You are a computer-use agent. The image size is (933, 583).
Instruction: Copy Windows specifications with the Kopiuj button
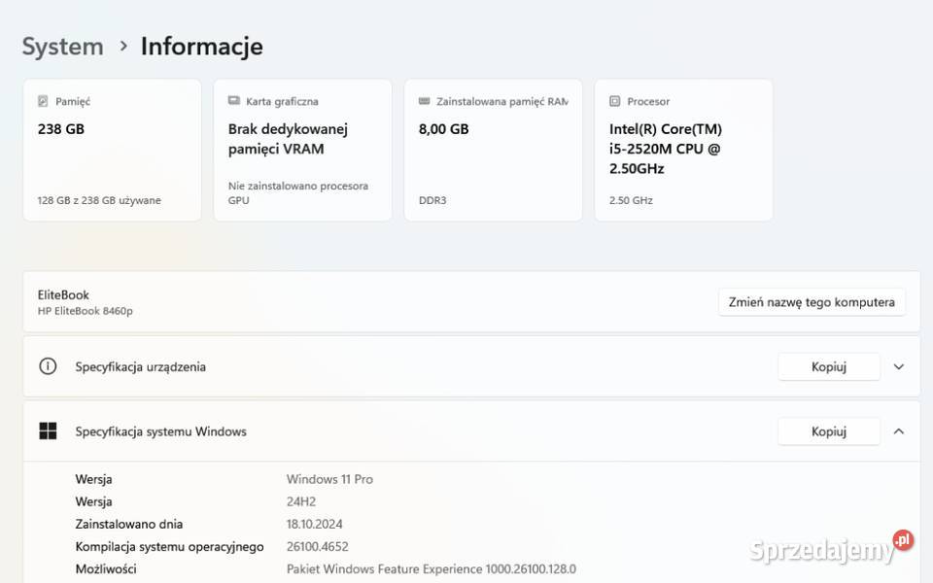tap(828, 431)
